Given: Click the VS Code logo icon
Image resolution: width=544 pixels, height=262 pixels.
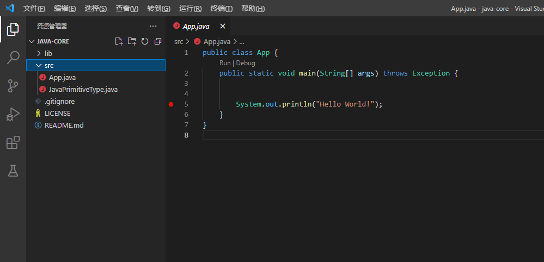Looking at the screenshot, I should (x=10, y=8).
